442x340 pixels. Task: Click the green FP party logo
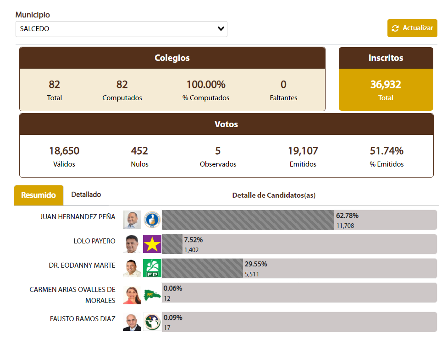point(152,268)
